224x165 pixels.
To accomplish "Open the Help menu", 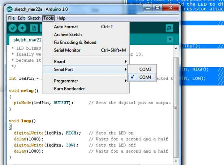I will 61,18.
